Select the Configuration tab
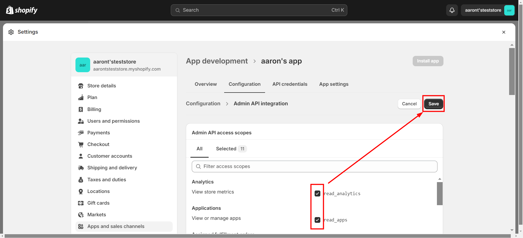523x238 pixels. tap(245, 84)
